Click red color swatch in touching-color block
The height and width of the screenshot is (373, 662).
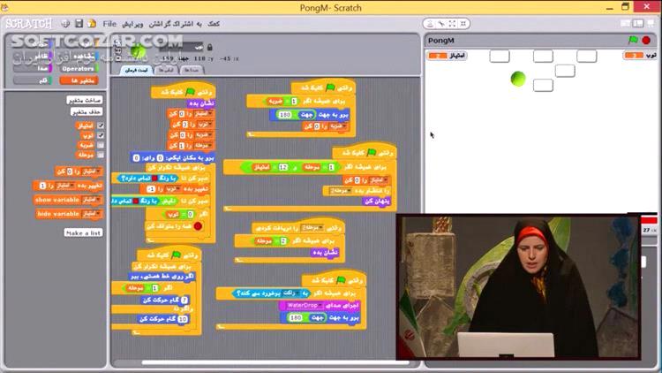pyautogui.click(x=154, y=179)
